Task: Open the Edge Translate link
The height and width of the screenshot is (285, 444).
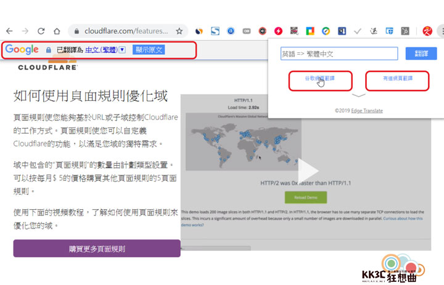Action: (x=367, y=111)
